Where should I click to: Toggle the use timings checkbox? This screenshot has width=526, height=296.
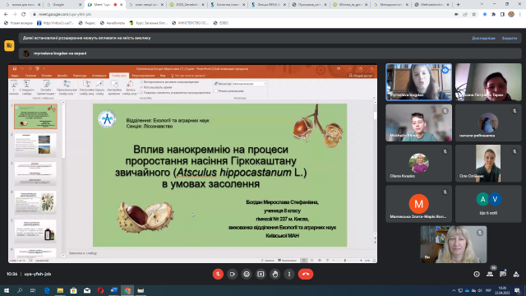click(x=141, y=87)
